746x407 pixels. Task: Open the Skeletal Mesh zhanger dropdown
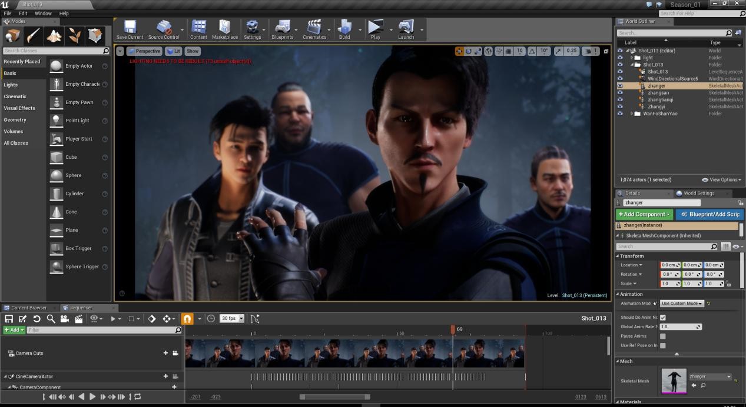tap(710, 376)
